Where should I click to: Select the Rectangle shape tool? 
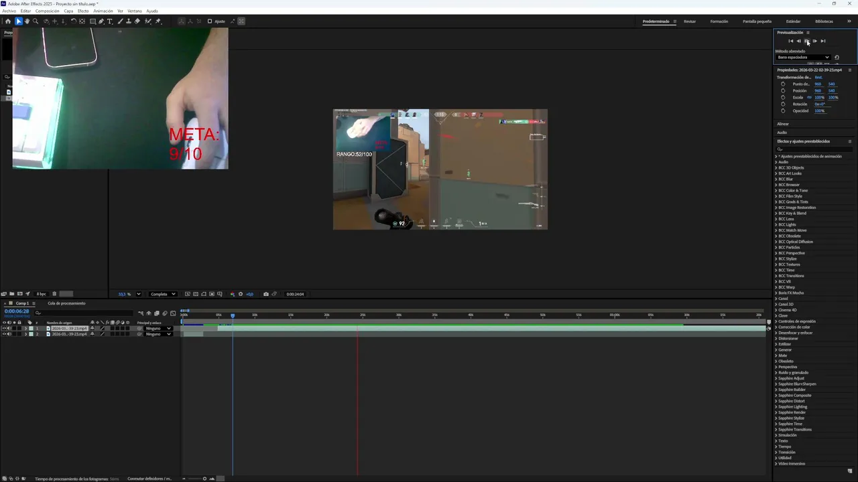pyautogui.click(x=93, y=21)
